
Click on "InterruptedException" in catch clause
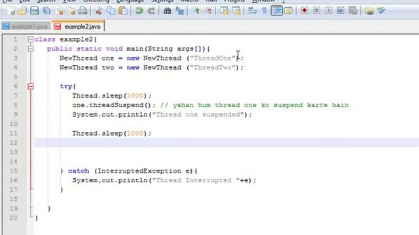(x=139, y=171)
